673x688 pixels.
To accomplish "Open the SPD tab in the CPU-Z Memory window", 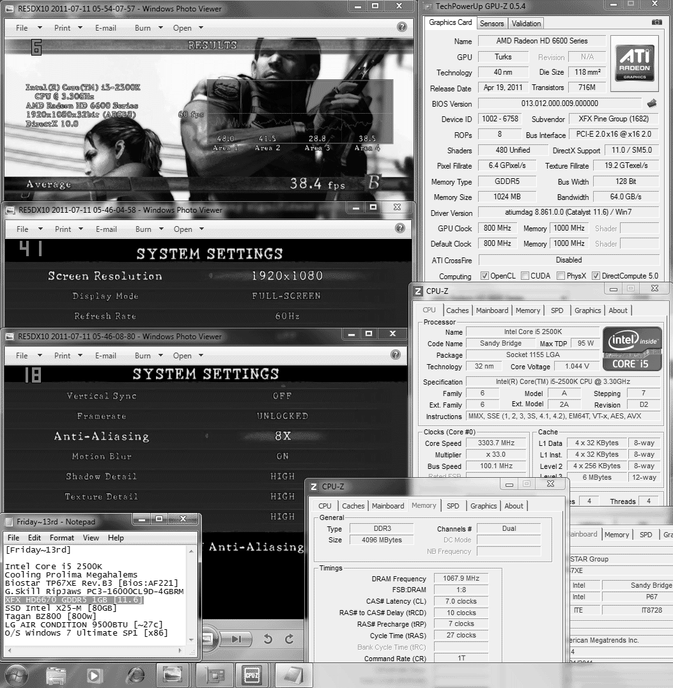I will coord(453,506).
